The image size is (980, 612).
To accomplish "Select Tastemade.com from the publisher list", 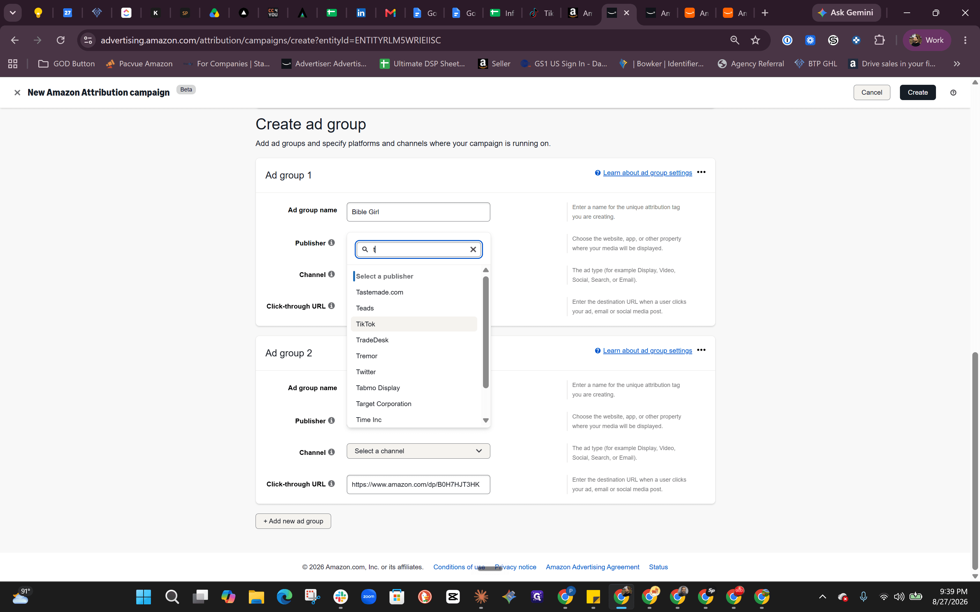I will click(414, 292).
